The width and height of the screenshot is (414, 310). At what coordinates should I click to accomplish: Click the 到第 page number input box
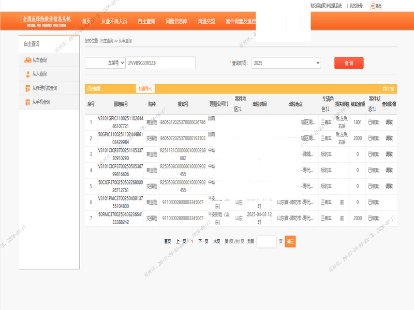click(x=267, y=242)
